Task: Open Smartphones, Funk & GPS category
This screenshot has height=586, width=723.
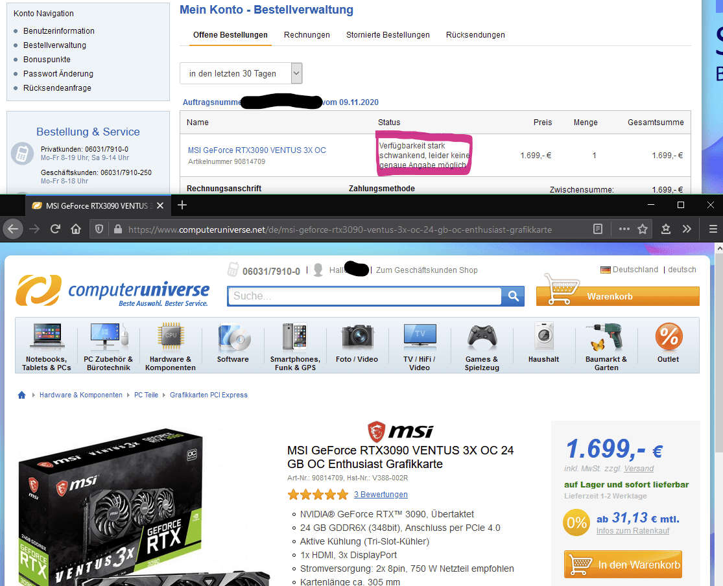Action: (295, 347)
